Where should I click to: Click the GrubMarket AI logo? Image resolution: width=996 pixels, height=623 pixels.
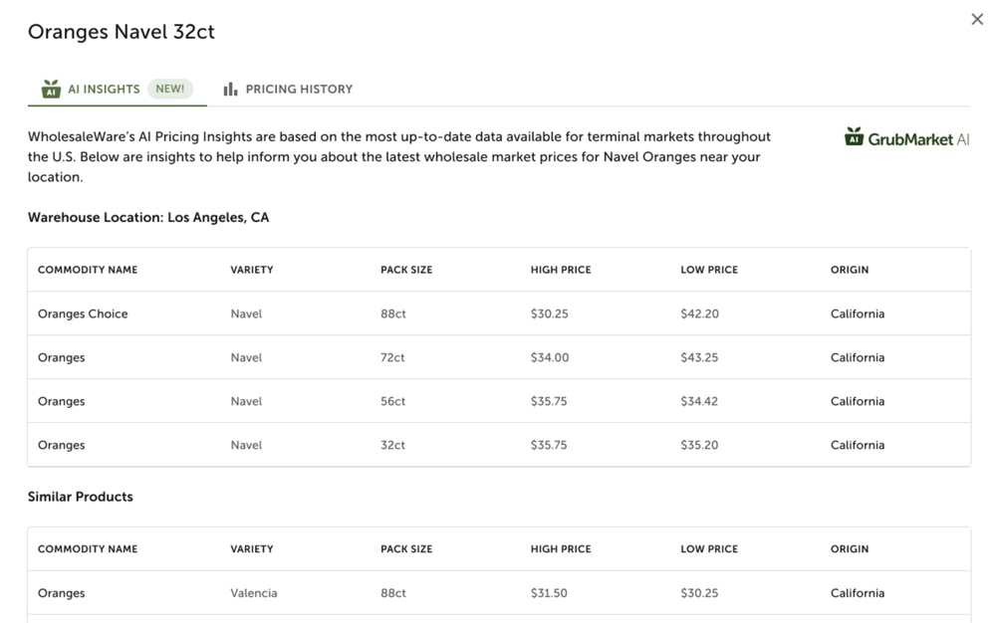click(x=906, y=137)
